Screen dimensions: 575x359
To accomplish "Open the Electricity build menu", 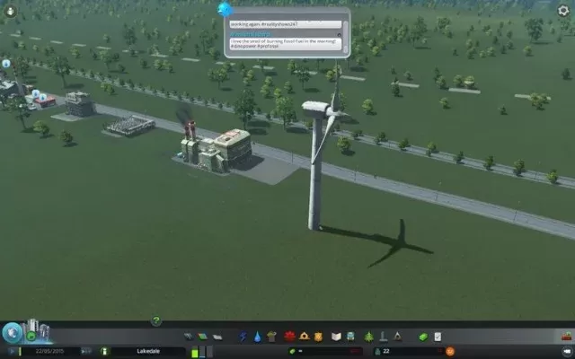I will coord(243,337).
